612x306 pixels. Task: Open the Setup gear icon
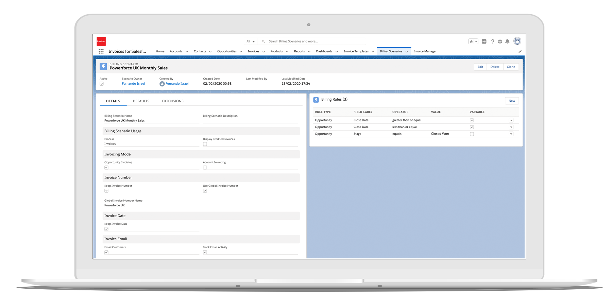(500, 41)
